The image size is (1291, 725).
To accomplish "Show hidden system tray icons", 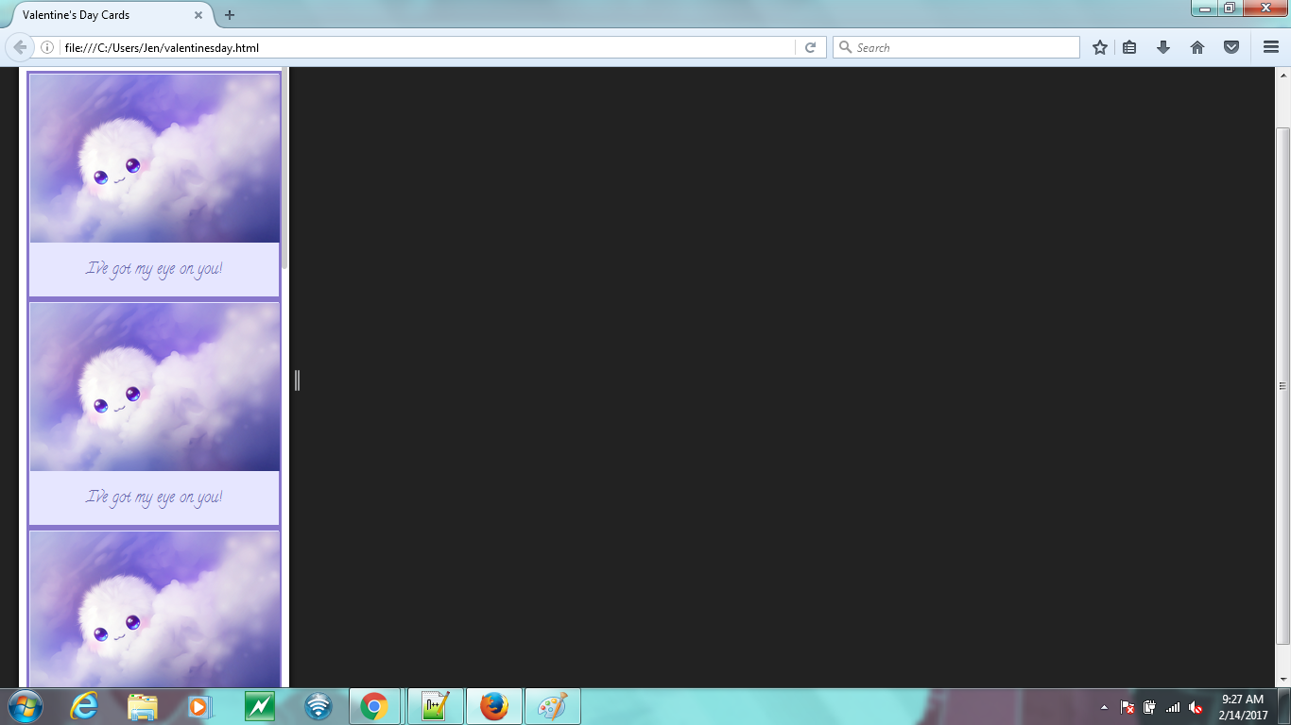I will 1104,707.
